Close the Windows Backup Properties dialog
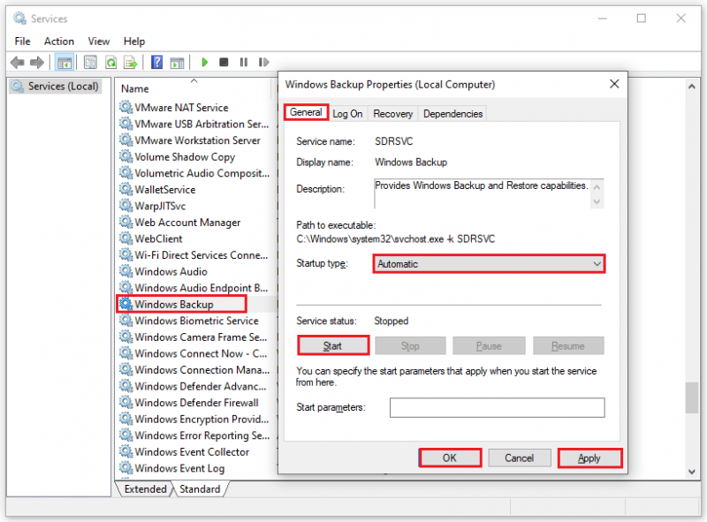 (x=614, y=84)
